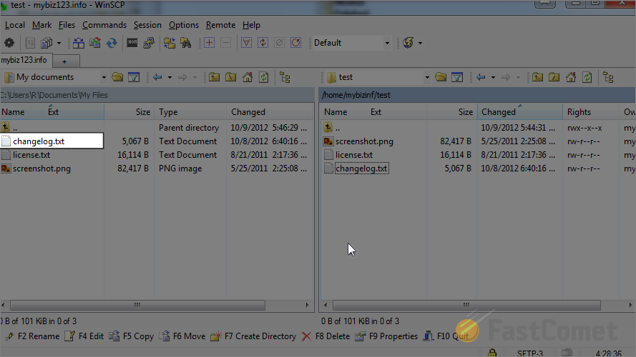Open the My documents drive dropdown
The height and width of the screenshot is (357, 636).
pyautogui.click(x=104, y=77)
